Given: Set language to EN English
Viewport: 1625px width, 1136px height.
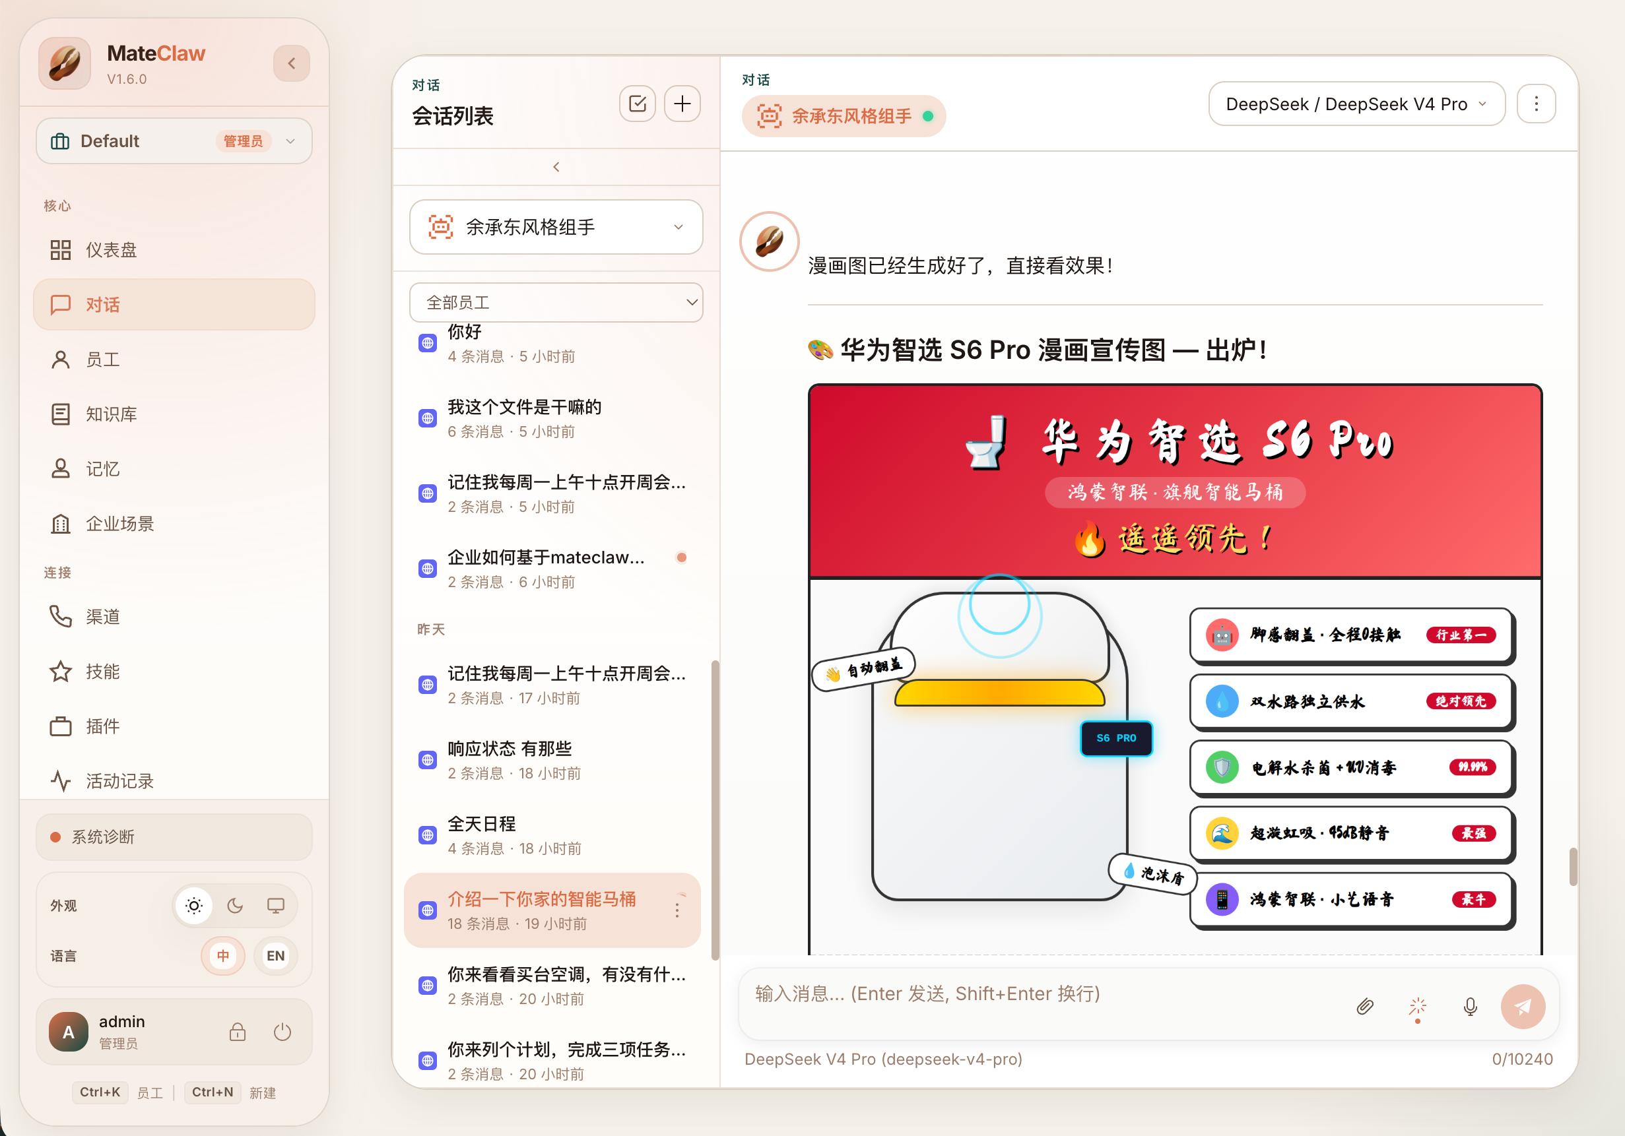Looking at the screenshot, I should coord(275,957).
